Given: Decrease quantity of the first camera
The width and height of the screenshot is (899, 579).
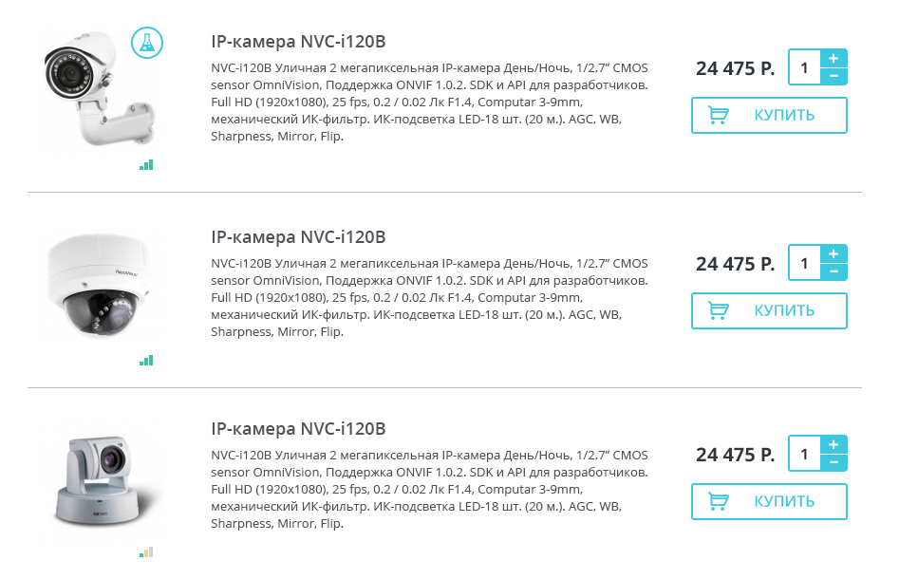Looking at the screenshot, I should (x=833, y=76).
